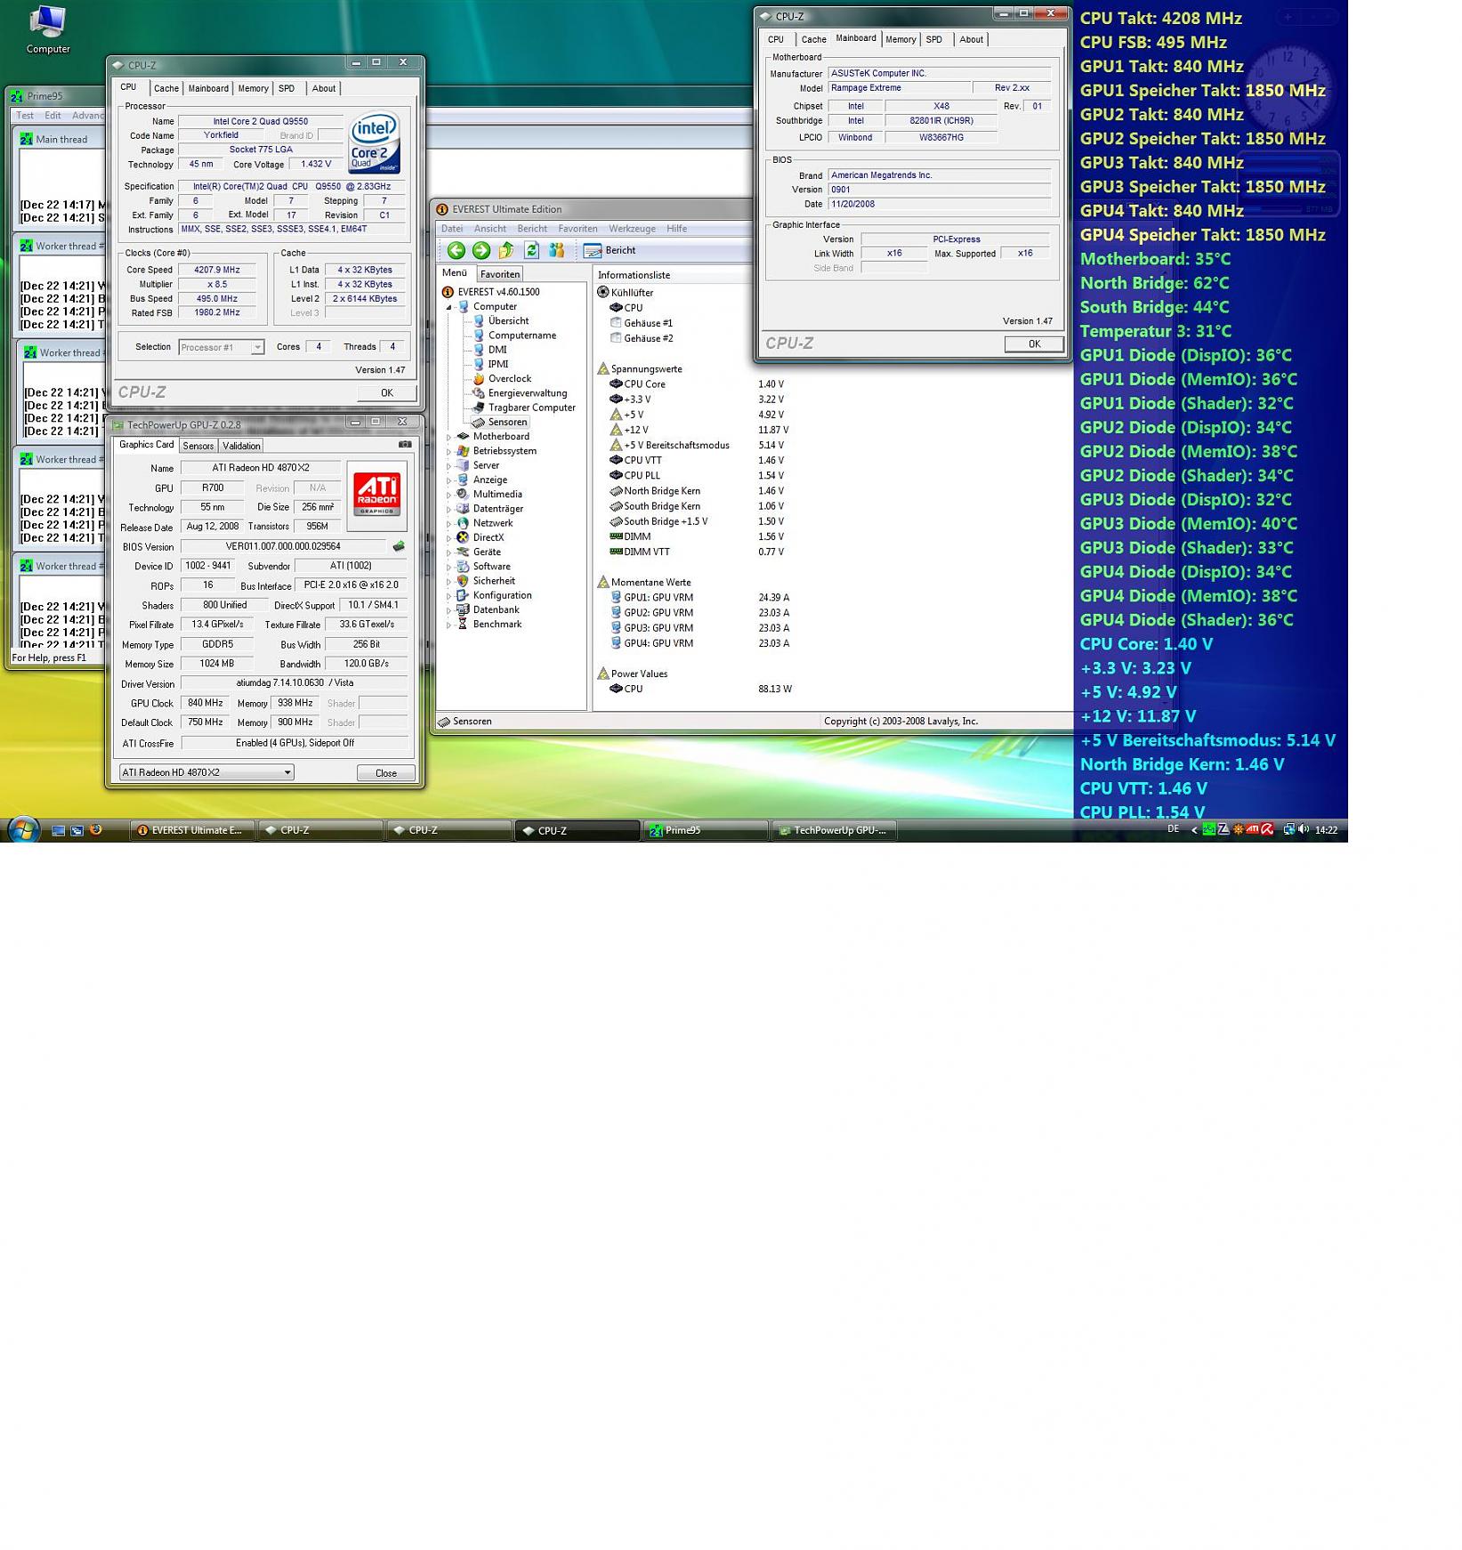This screenshot has width=1462, height=1550.
Task: Click the Power Values warning triangle icon
Action: click(x=603, y=674)
